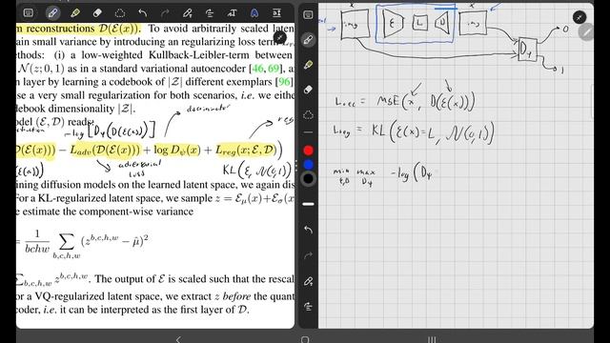Viewport: 610px width, 343px height.
Task: Select the Eraser tool in left note toolbar
Action: [x=97, y=12]
